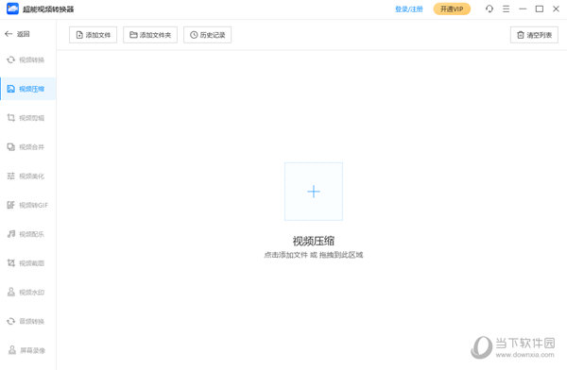Screen dimensions: 567x370
Task: Click the 添加文件夹 add folder button
Action: [x=150, y=35]
